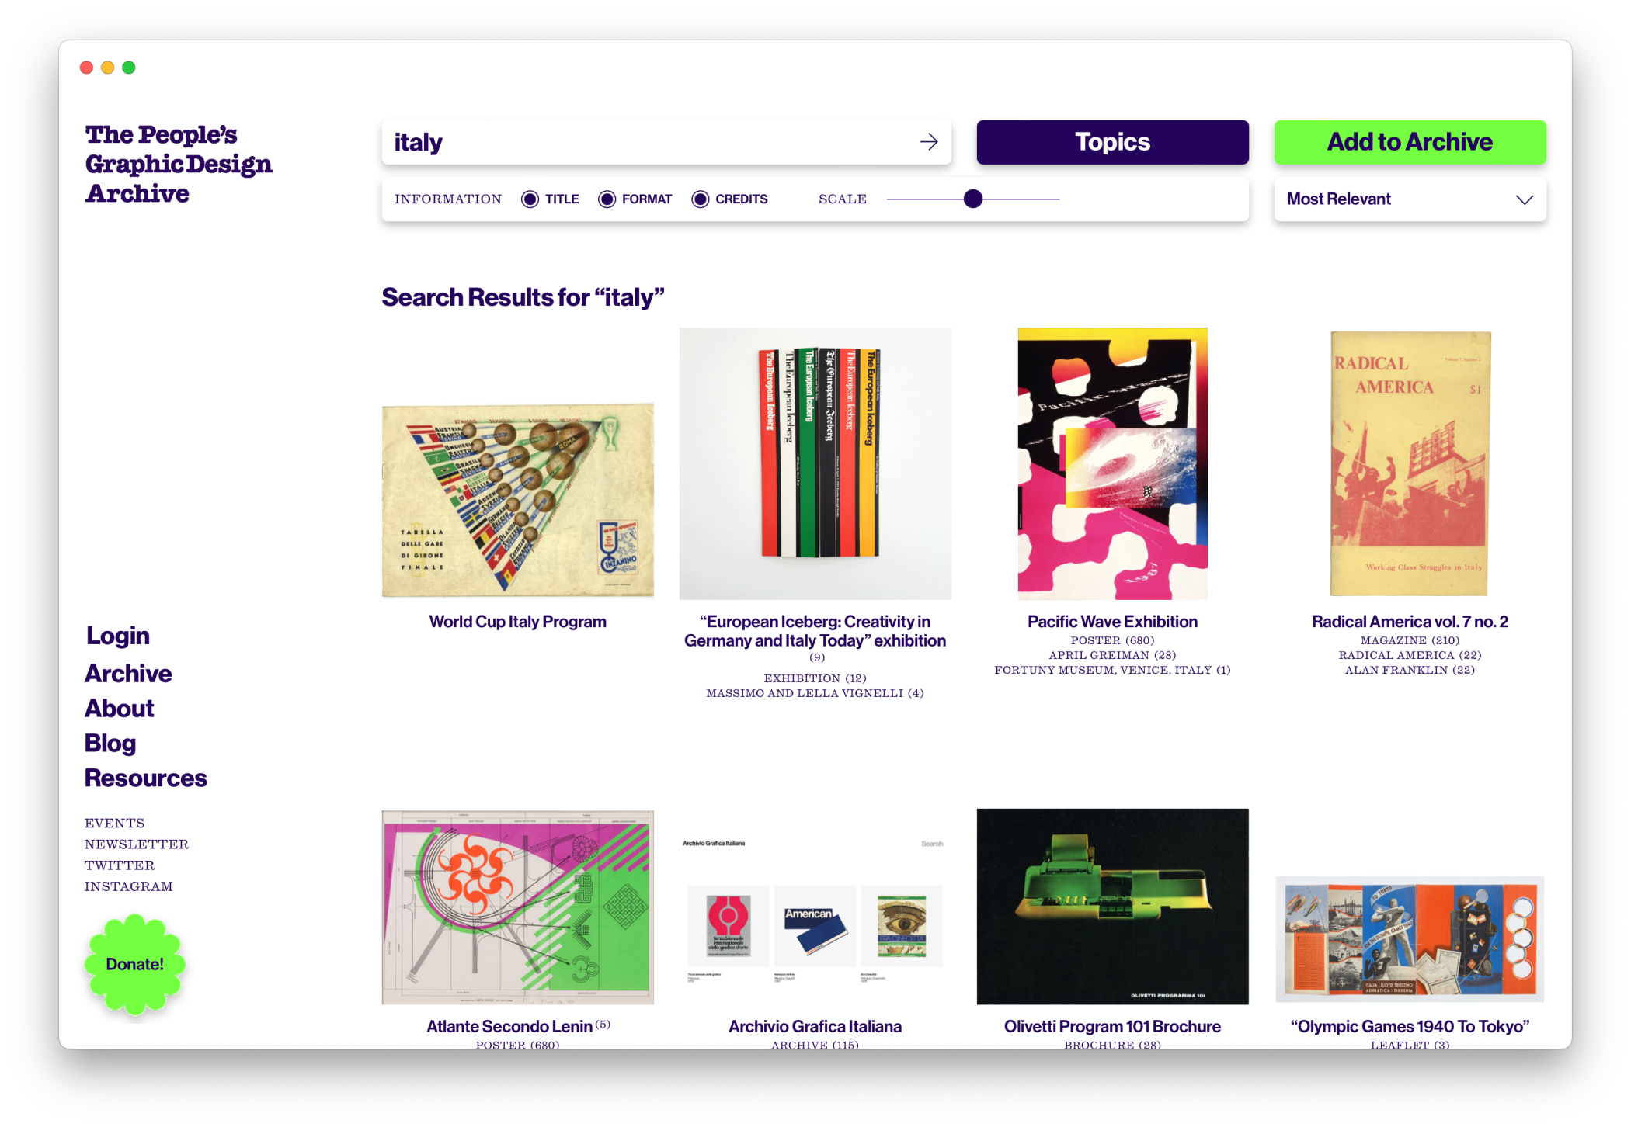Click the SCALE slider handle
Screen dimensions: 1631x1127
(972, 199)
